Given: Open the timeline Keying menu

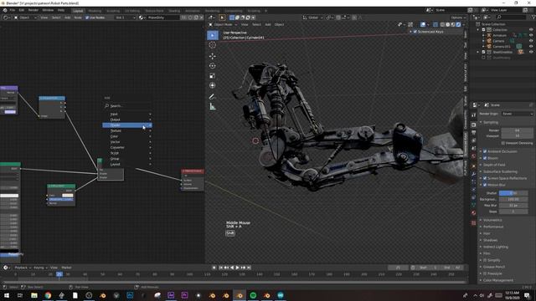Looking at the screenshot, I should click(x=40, y=268).
